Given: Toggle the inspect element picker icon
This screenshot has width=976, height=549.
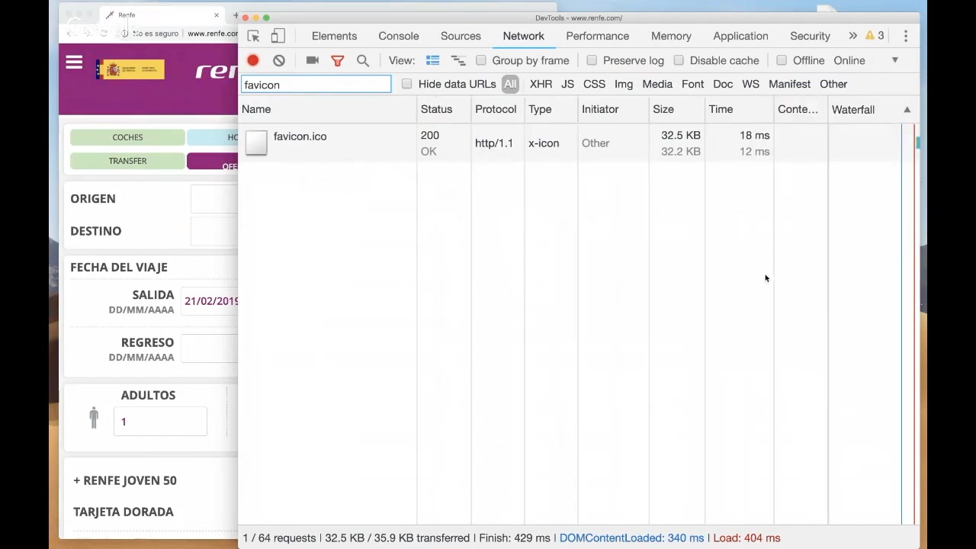Looking at the screenshot, I should (254, 36).
